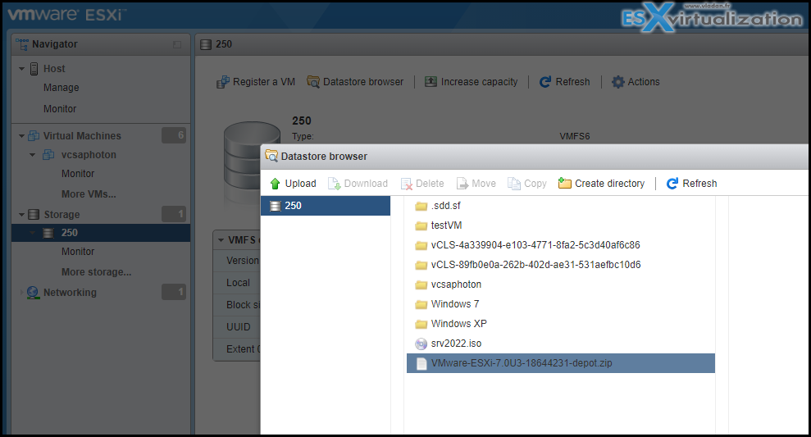Click the Navigator panel minimize icon
The image size is (811, 437).
(x=177, y=44)
